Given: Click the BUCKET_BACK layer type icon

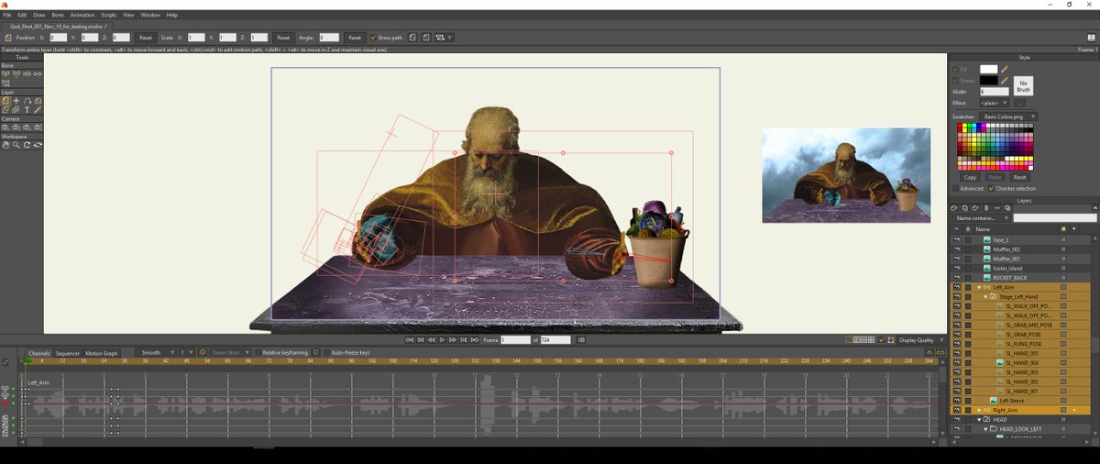Looking at the screenshot, I should 987,277.
